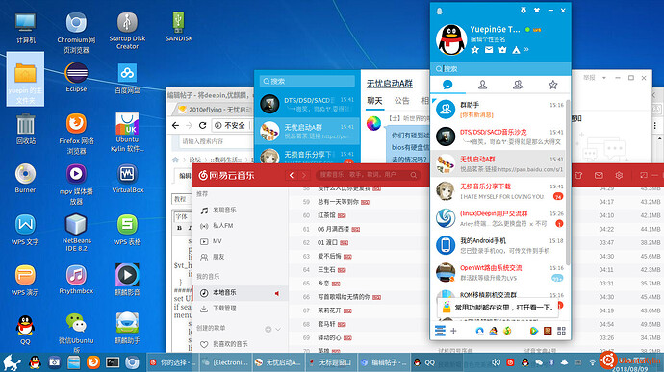Click browser reload button
The height and width of the screenshot is (372, 664).
(x=202, y=125)
